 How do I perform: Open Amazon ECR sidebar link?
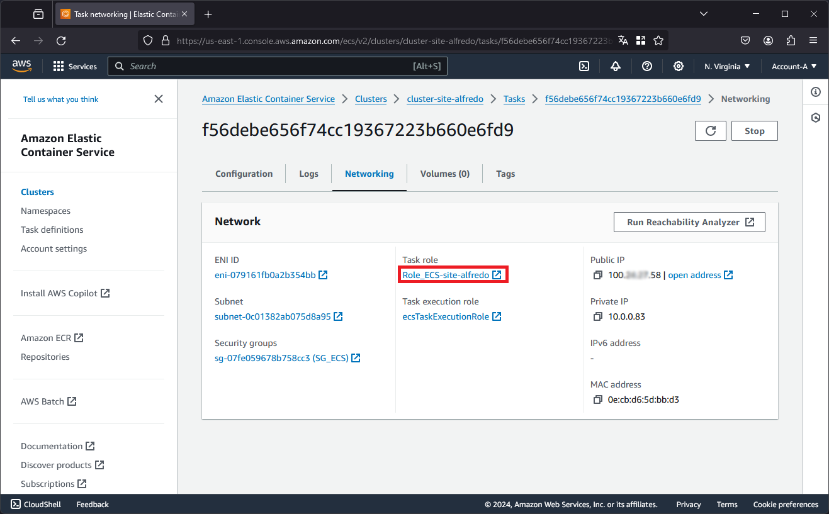coord(52,338)
